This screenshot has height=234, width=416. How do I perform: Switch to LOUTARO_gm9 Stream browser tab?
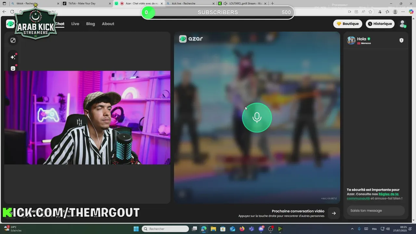tap(242, 4)
